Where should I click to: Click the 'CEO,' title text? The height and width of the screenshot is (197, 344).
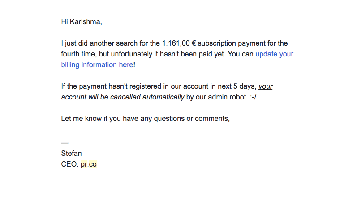[70, 164]
